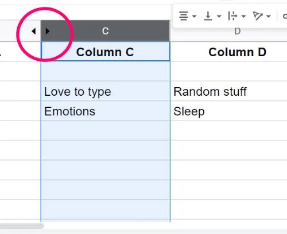Select the column C header
Viewport: 287px width, 234px height.
coord(105,31)
